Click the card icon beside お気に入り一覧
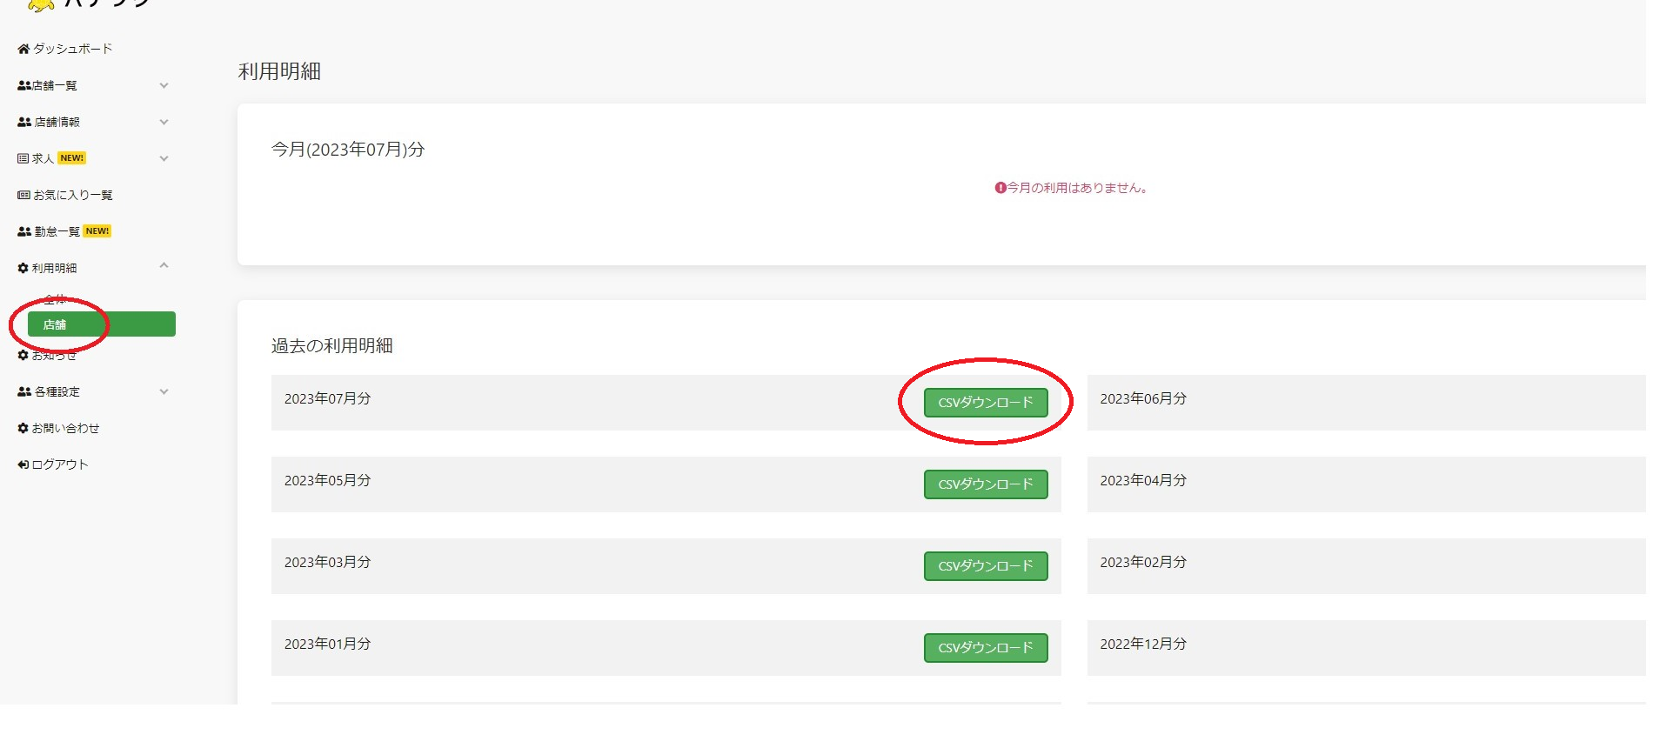 click(x=23, y=195)
